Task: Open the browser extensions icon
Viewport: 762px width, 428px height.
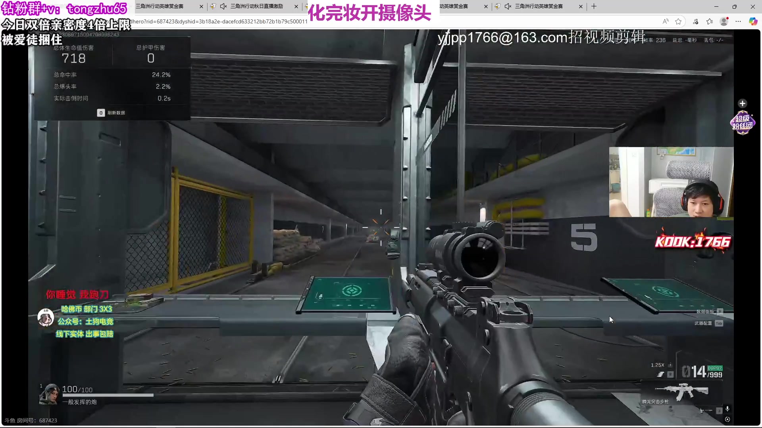Action: coord(696,21)
